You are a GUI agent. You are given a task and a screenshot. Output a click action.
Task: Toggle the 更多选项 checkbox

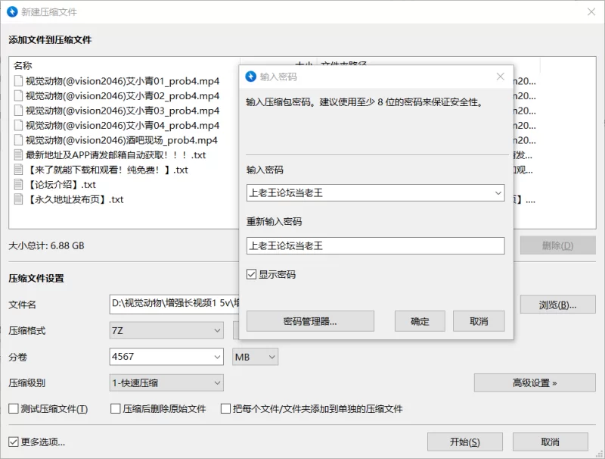click(x=14, y=442)
